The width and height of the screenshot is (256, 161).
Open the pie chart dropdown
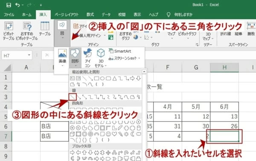140,37
